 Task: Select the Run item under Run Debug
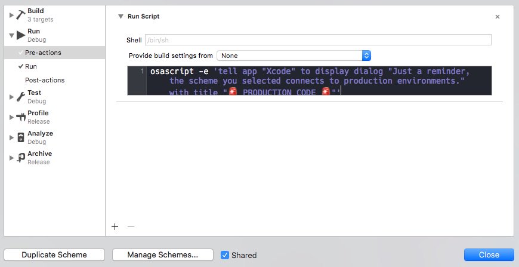(55, 66)
